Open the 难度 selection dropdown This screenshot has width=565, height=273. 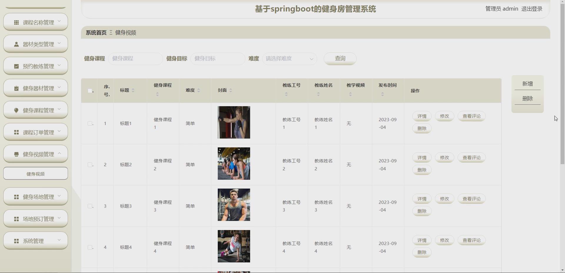click(290, 59)
